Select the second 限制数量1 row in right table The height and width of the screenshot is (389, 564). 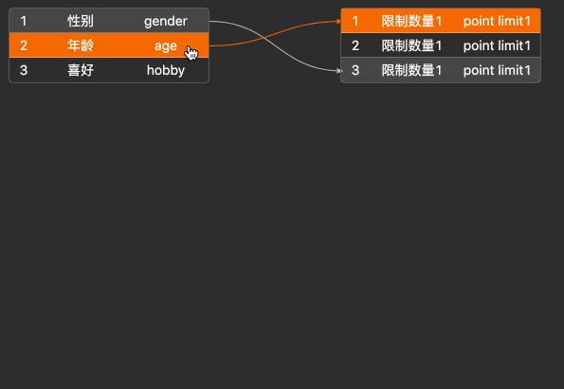441,45
